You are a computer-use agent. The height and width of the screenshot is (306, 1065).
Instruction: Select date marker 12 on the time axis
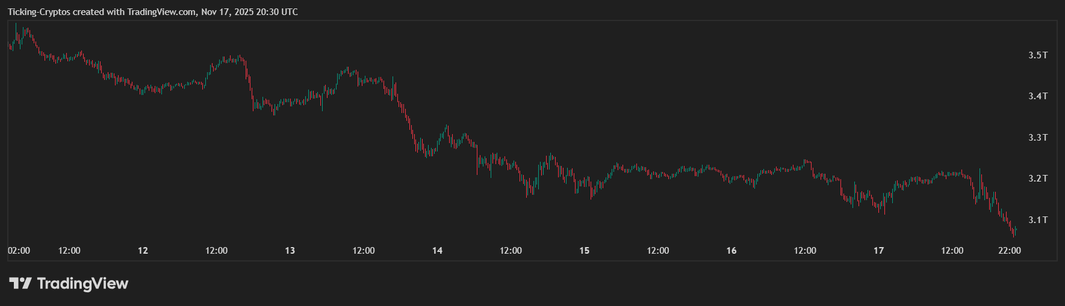143,251
